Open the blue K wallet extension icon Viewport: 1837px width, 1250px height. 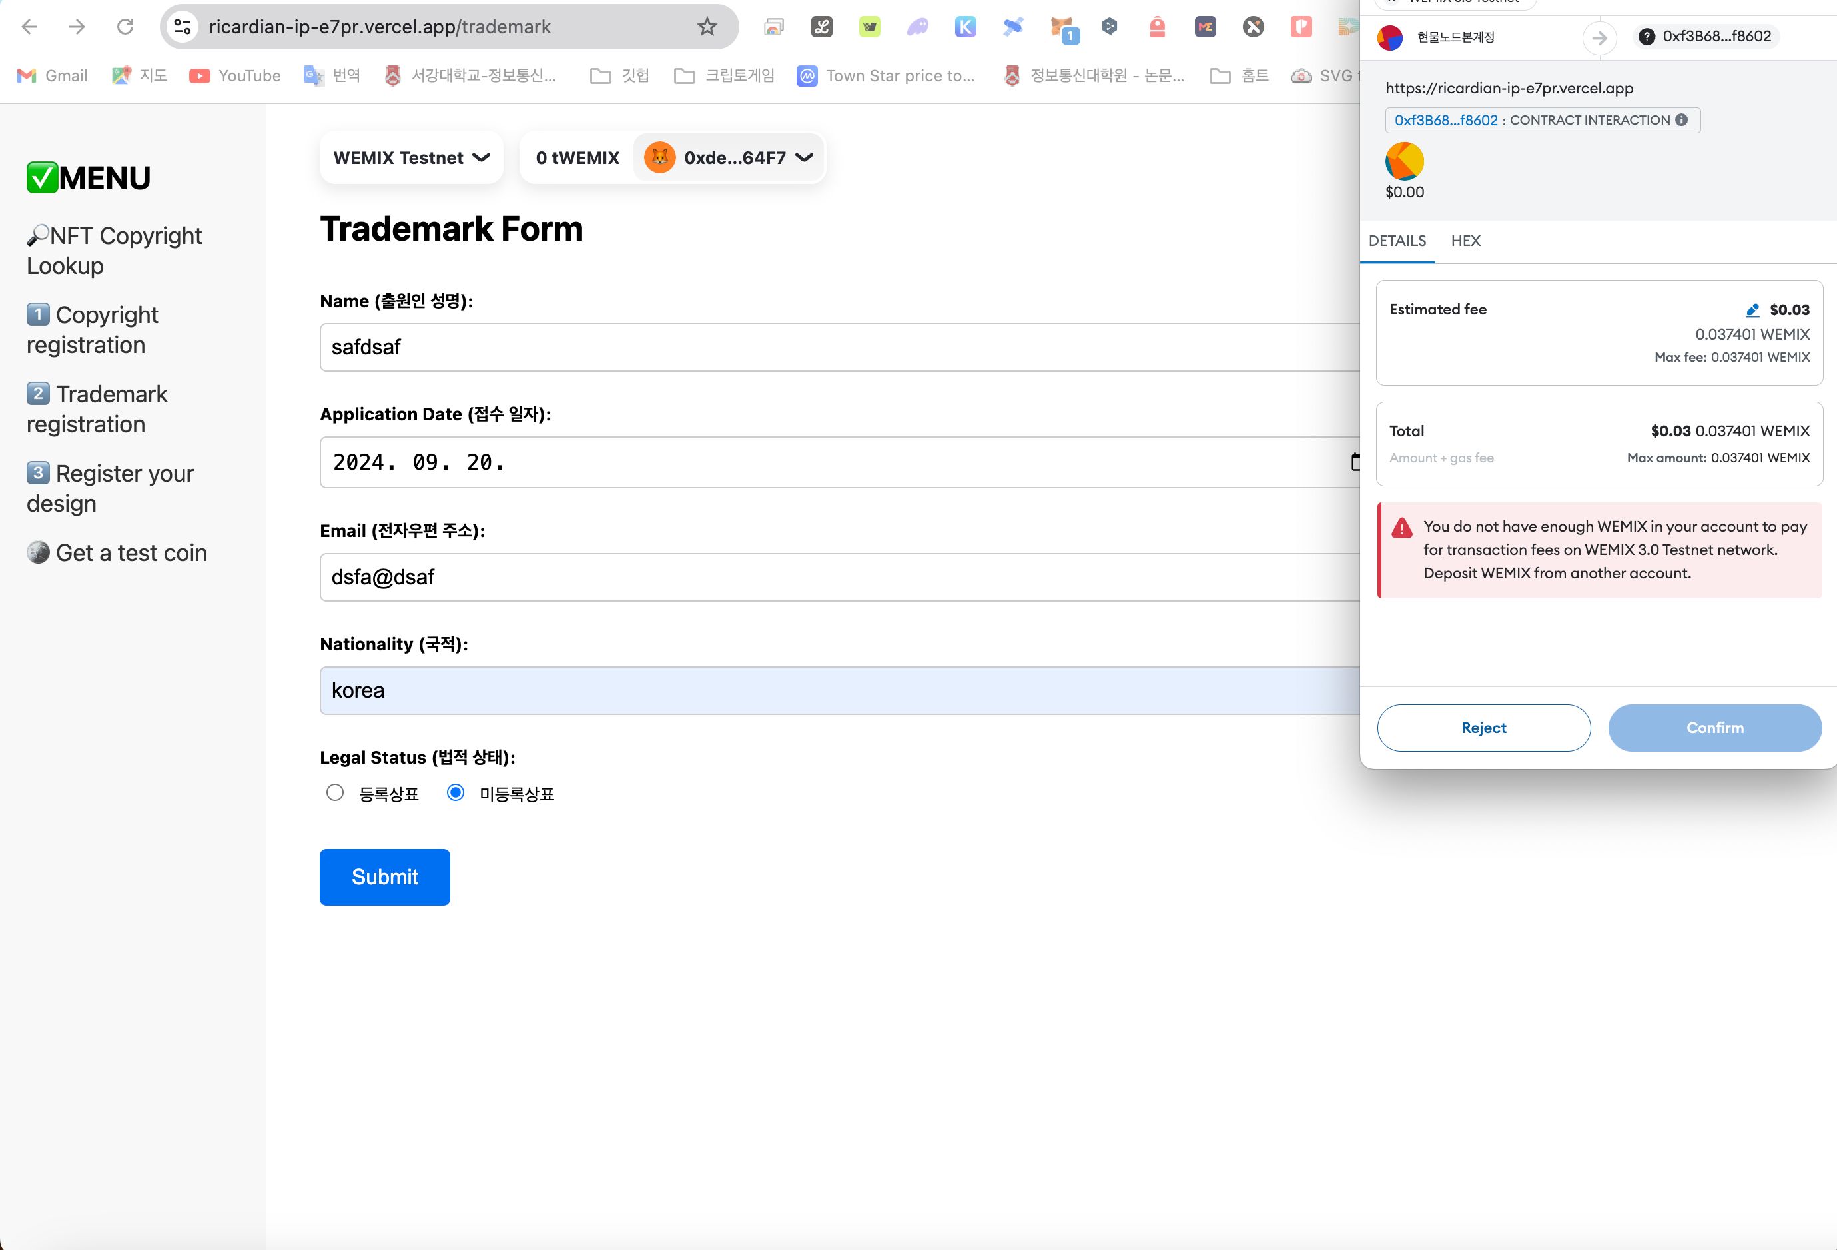[x=965, y=28]
